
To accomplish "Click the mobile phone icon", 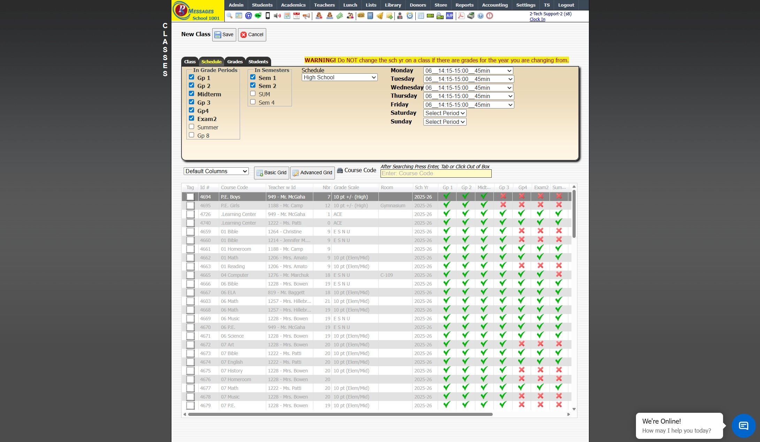I will coord(268,16).
